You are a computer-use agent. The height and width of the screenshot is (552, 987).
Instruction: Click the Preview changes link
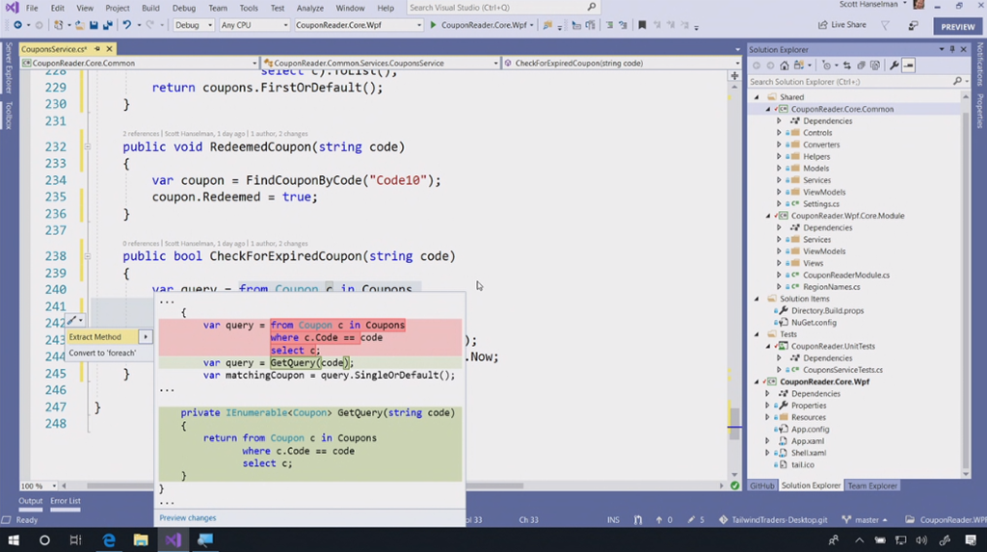point(187,518)
